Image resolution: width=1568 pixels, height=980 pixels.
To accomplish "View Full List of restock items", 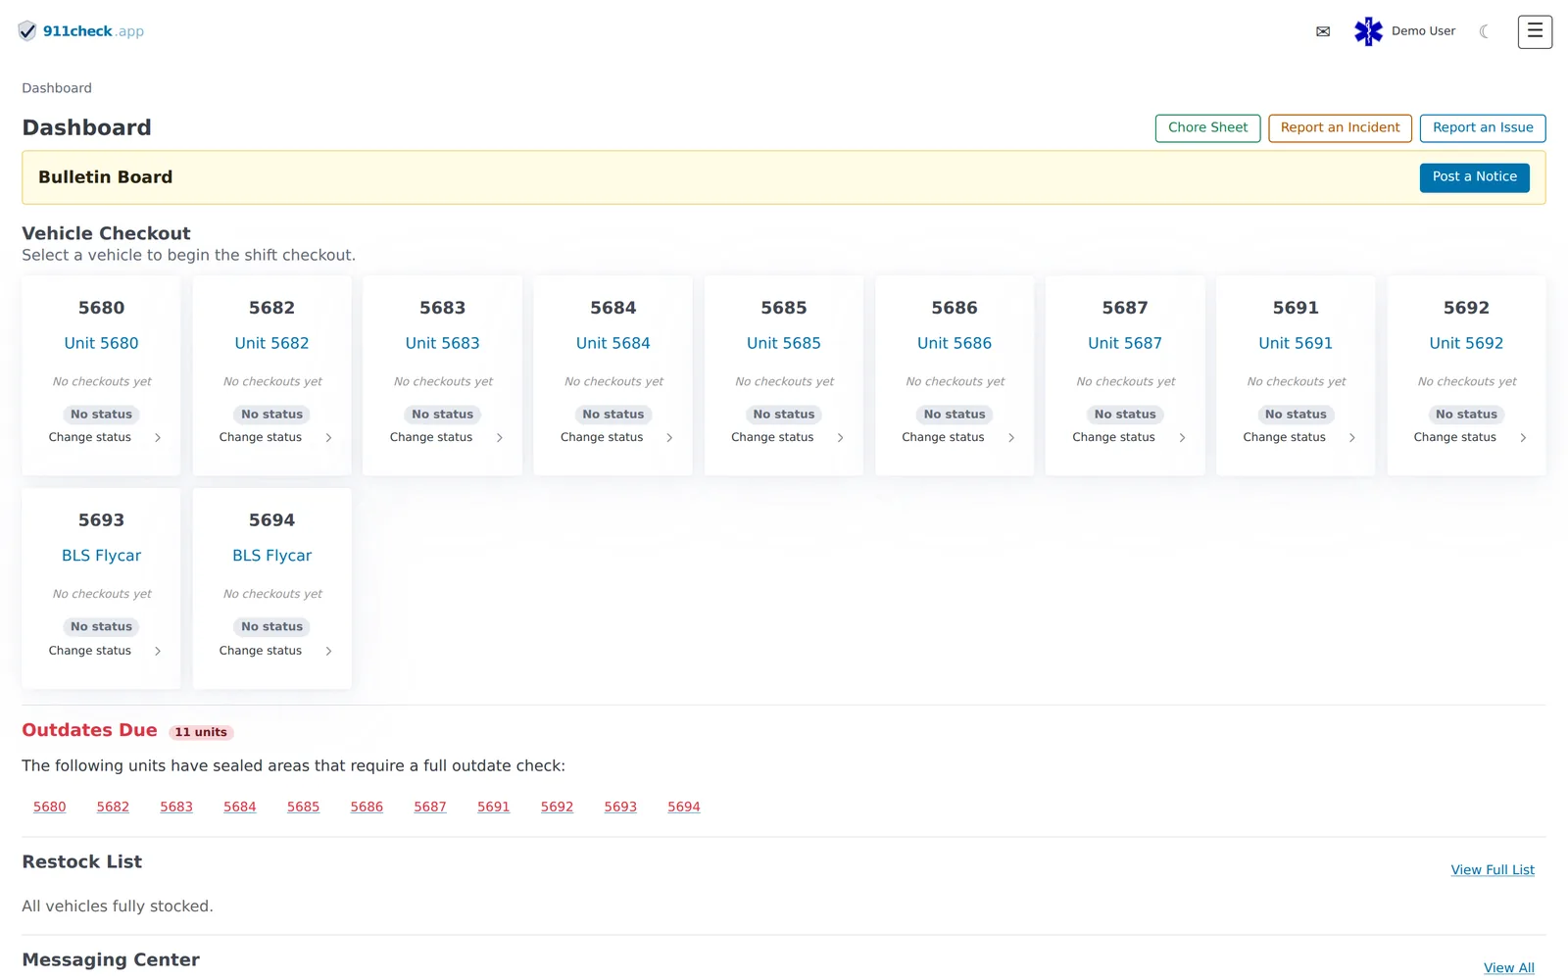I will point(1493,870).
